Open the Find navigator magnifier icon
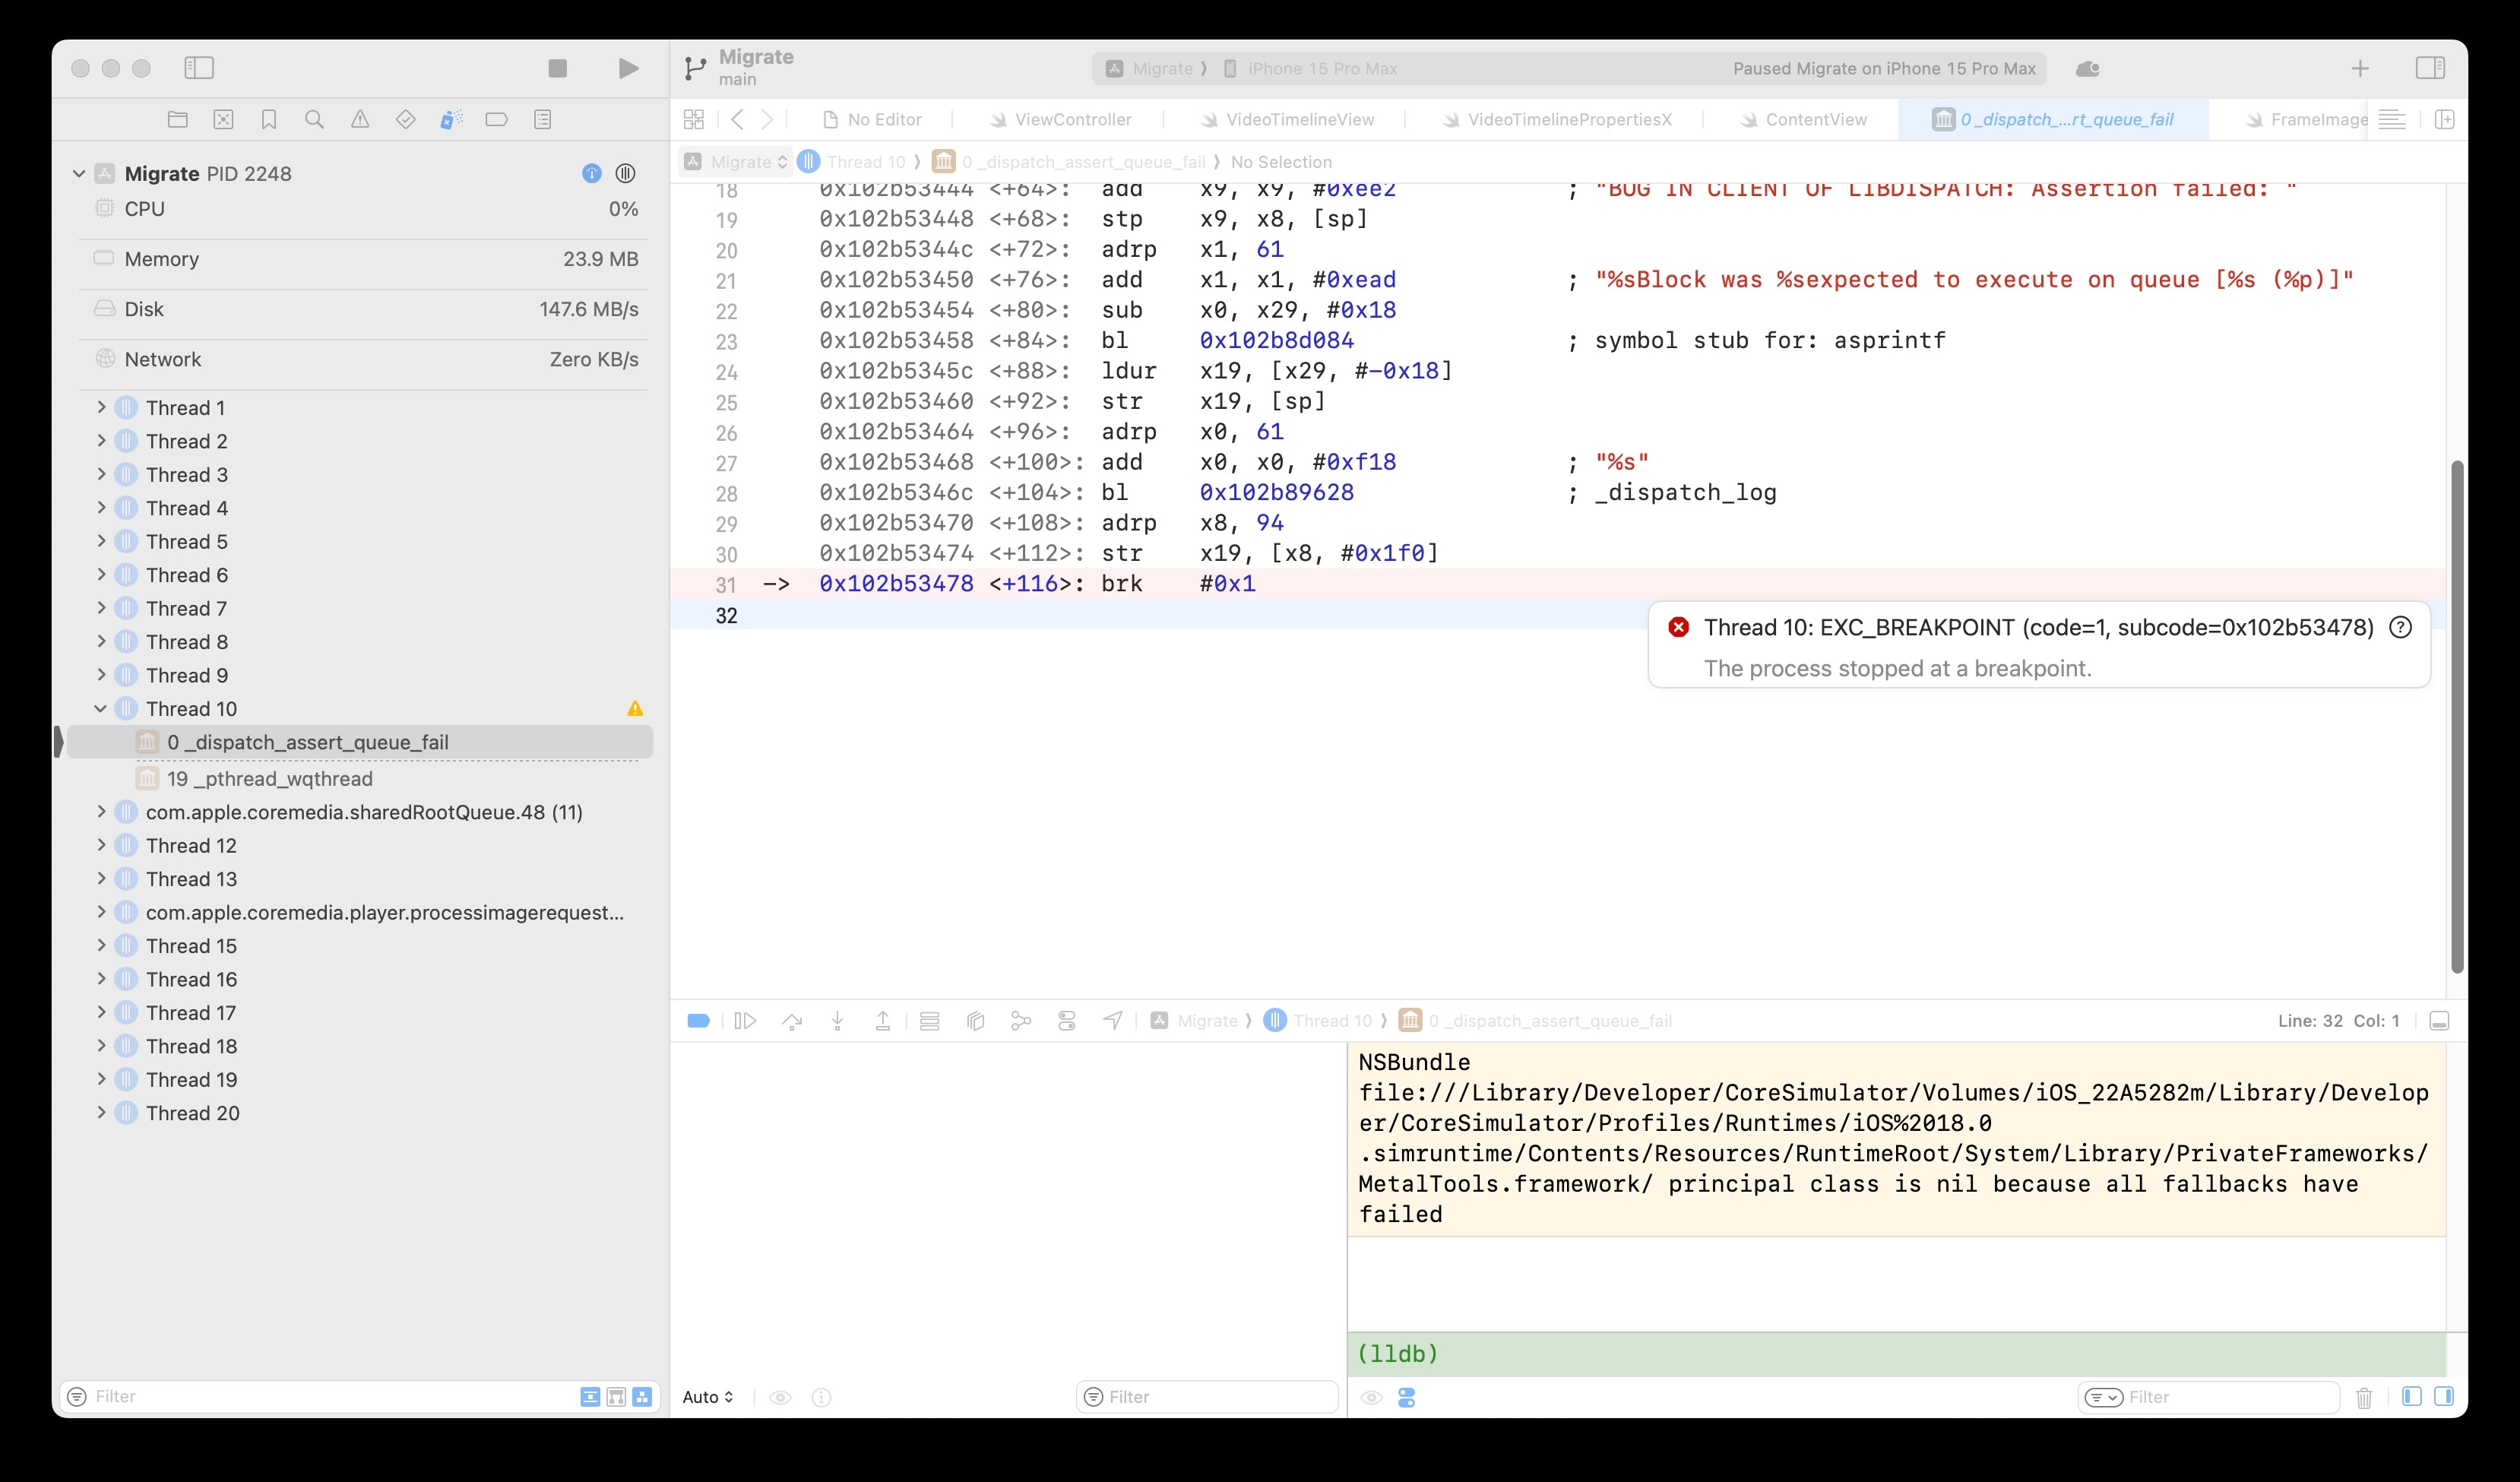Screen dimensions: 2520x1482 (x=314, y=120)
